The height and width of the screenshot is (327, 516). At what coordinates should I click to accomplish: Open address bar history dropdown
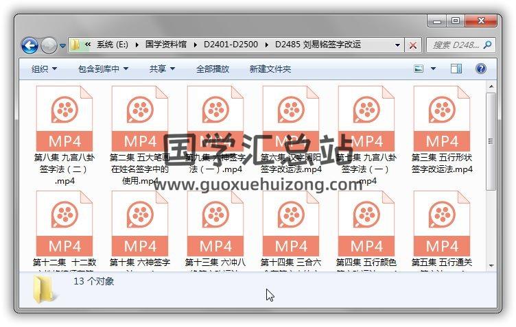click(397, 45)
